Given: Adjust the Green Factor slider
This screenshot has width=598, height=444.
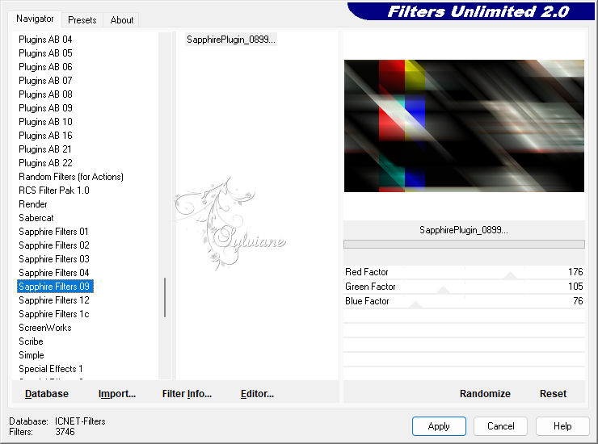Looking at the screenshot, I should 443,290.
